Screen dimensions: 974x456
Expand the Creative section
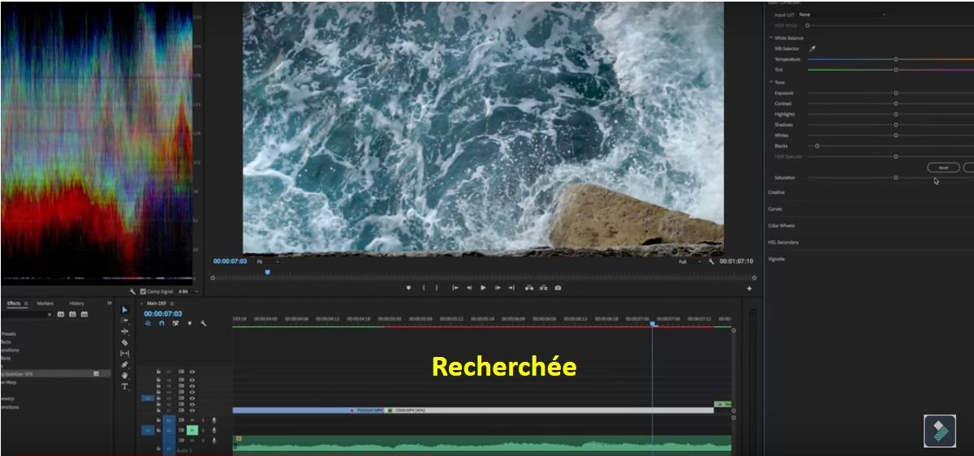(x=777, y=192)
